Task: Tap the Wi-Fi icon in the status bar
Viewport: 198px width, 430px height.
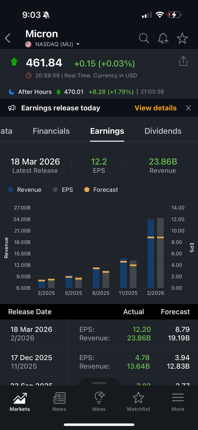Action: (x=160, y=15)
